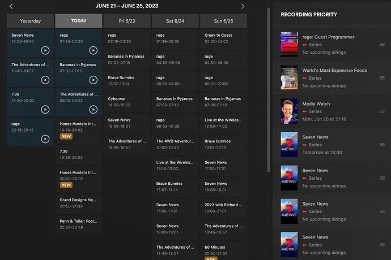Grab the reorder handle for Media Watch
This screenshot has width=391, height=260.
coord(382,111)
